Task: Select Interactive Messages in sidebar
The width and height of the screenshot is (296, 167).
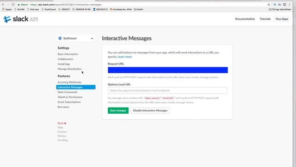Action: 76,87
